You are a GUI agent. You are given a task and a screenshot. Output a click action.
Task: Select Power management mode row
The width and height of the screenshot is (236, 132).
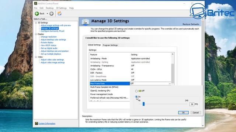[x=110, y=94]
